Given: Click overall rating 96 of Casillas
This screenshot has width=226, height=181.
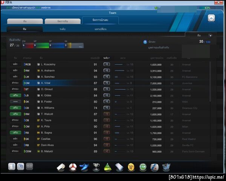Looking at the screenshot, I should pyautogui.click(x=95, y=139).
